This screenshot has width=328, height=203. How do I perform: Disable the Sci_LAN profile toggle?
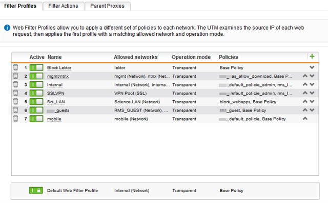[36, 102]
